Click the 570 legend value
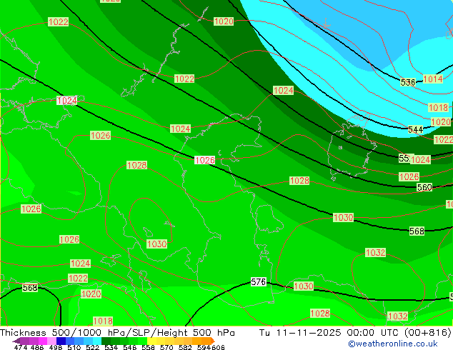453x350 pixels. 166,347
